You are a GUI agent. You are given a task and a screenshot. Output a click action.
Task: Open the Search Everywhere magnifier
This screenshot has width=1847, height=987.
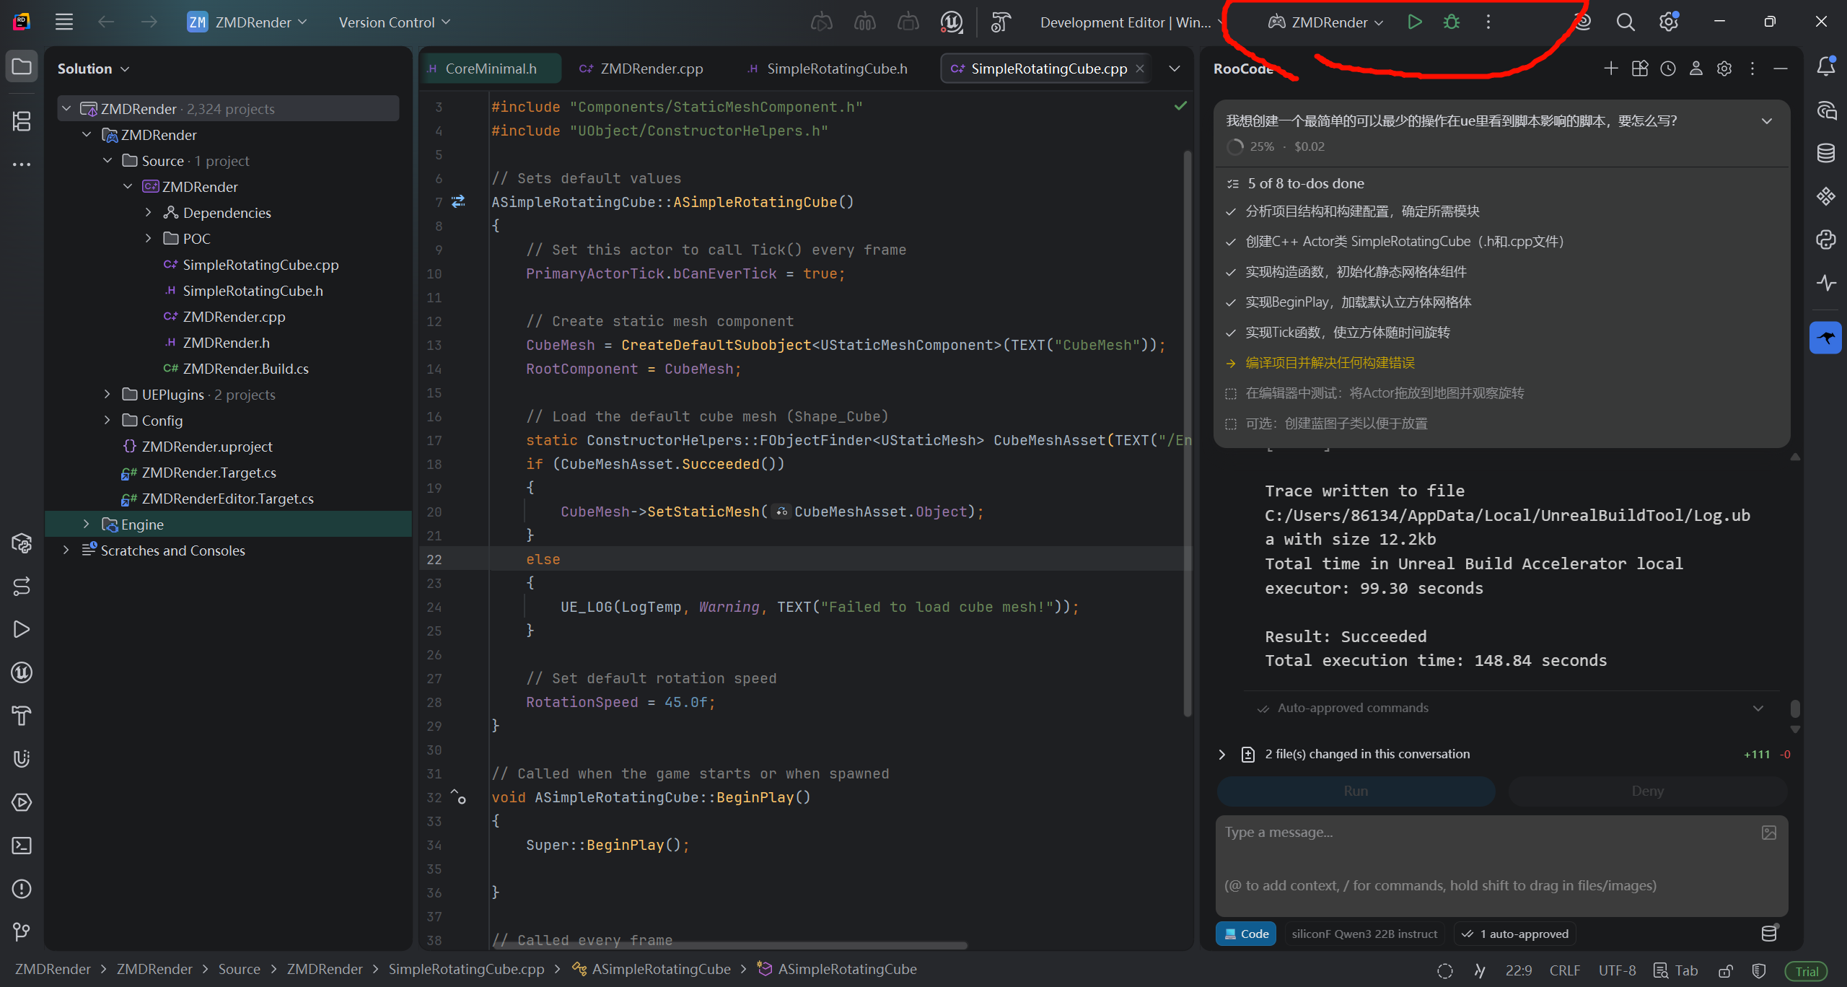click(1625, 22)
